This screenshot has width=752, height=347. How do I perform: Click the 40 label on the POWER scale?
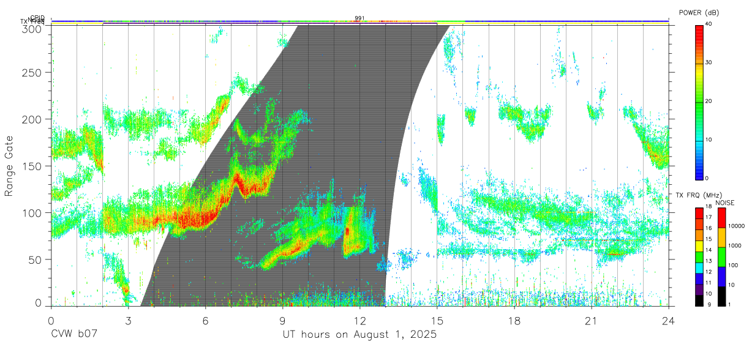pos(710,24)
